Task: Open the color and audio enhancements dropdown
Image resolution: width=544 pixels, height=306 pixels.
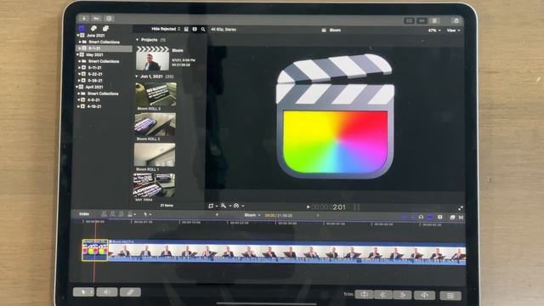Action: pos(226,206)
